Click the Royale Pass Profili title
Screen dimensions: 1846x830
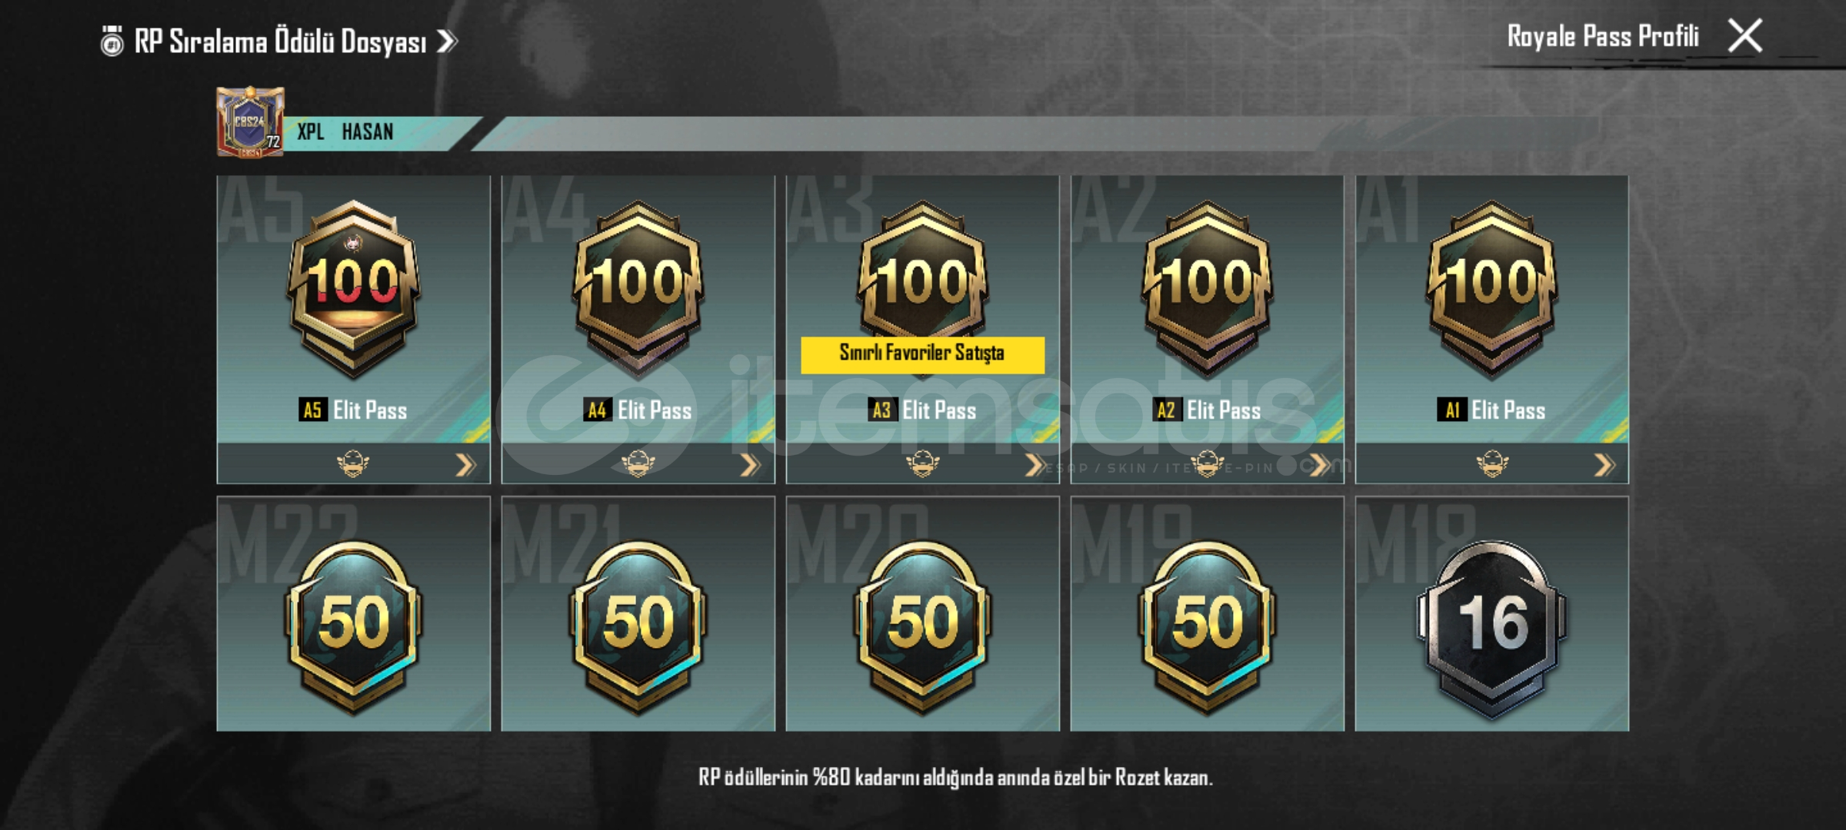click(1602, 36)
